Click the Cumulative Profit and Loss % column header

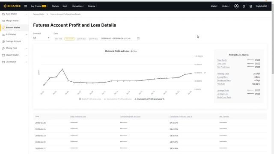[181, 117]
